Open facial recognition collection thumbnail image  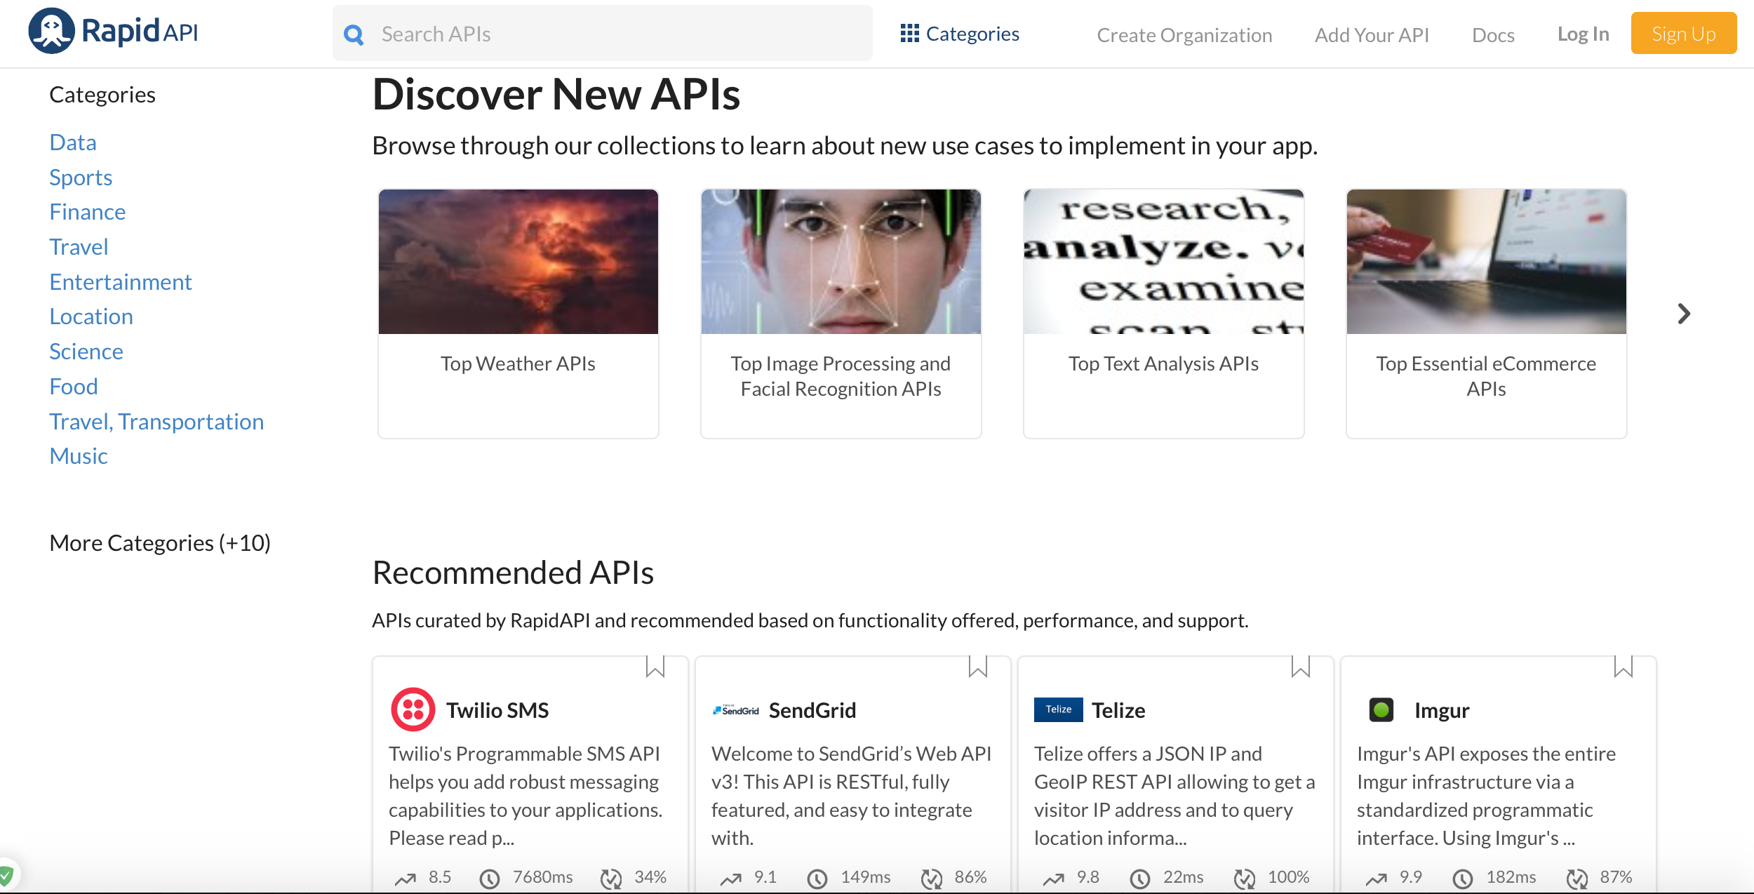[841, 262]
